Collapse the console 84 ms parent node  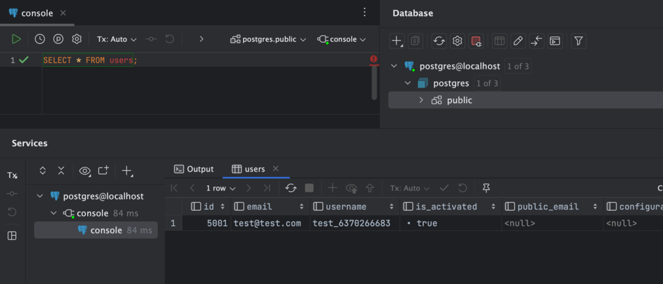coord(53,213)
